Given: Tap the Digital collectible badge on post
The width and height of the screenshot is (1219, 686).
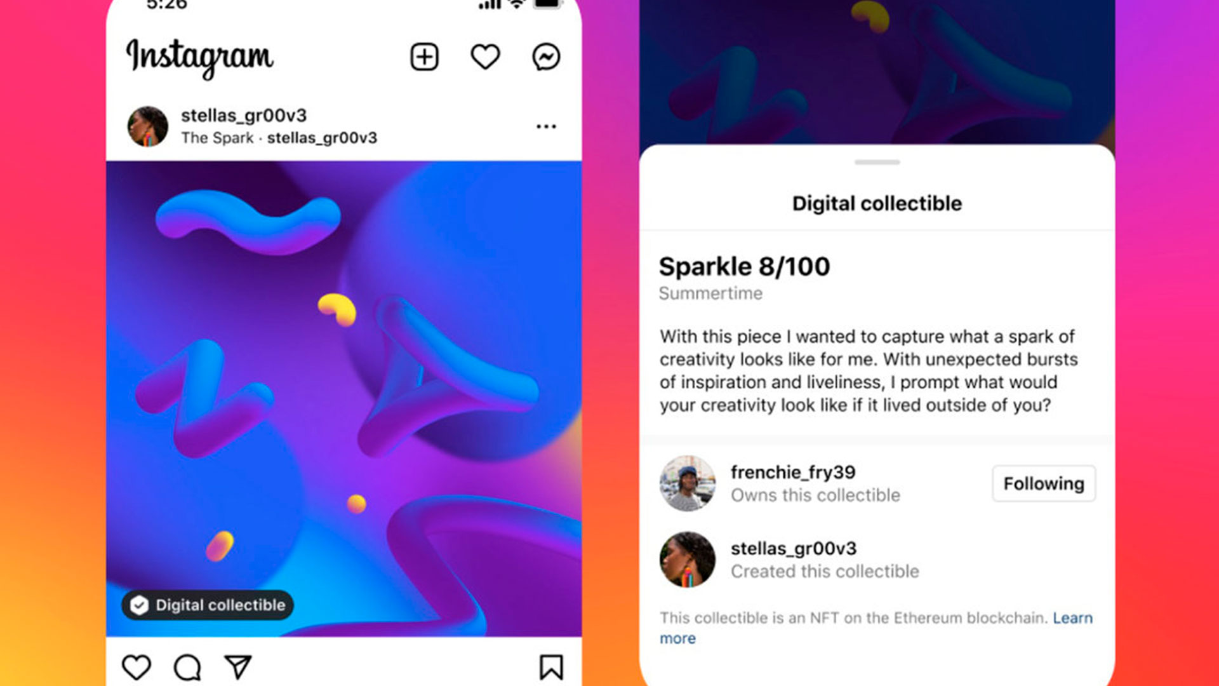Looking at the screenshot, I should (208, 605).
